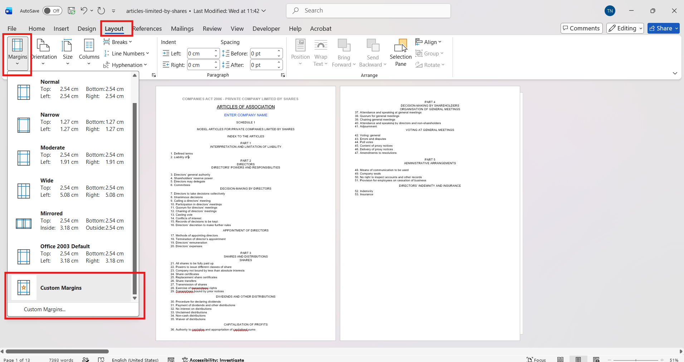This screenshot has height=362, width=684.
Task: Open the Breaks menu
Action: click(118, 42)
